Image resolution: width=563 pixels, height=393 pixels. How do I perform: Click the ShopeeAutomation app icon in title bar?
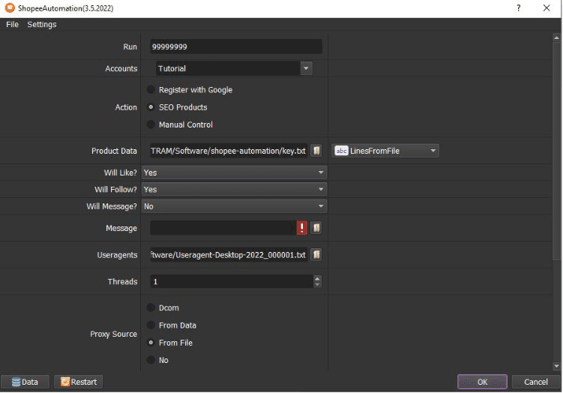click(x=8, y=7)
